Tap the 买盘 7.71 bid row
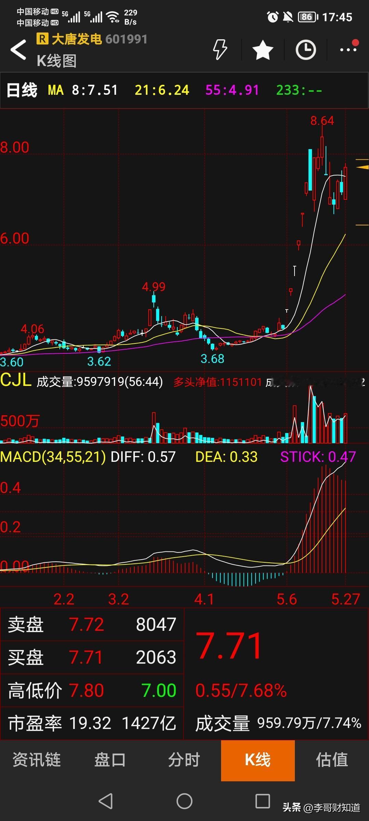369x821 pixels. (92, 657)
